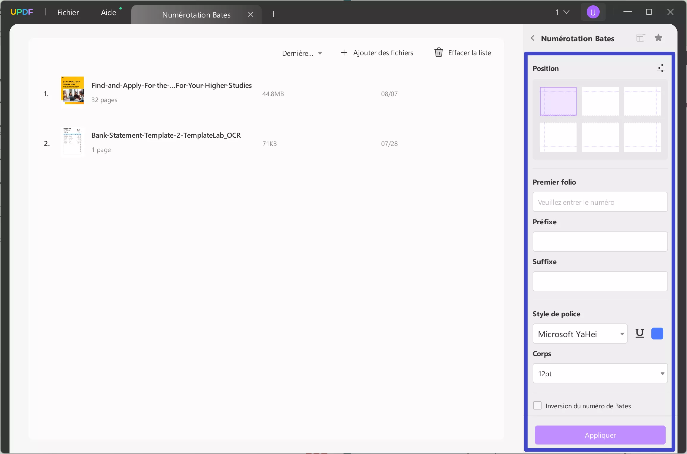Click the Appliquer button
This screenshot has width=687, height=454.
click(600, 435)
